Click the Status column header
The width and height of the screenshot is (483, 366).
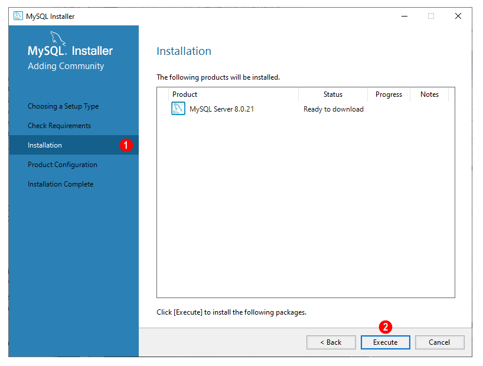333,94
